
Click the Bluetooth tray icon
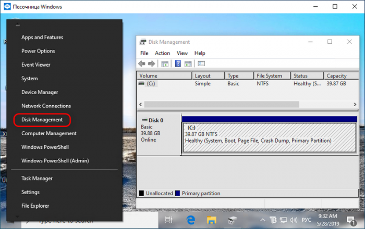point(273,220)
